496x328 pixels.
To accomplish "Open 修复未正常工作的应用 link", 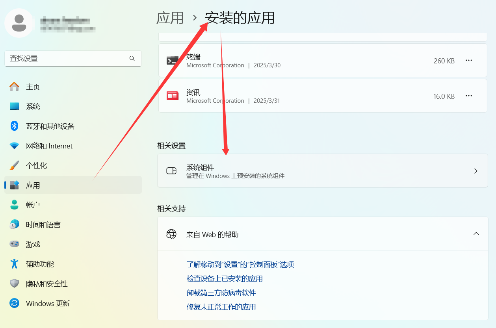I will [x=221, y=307].
